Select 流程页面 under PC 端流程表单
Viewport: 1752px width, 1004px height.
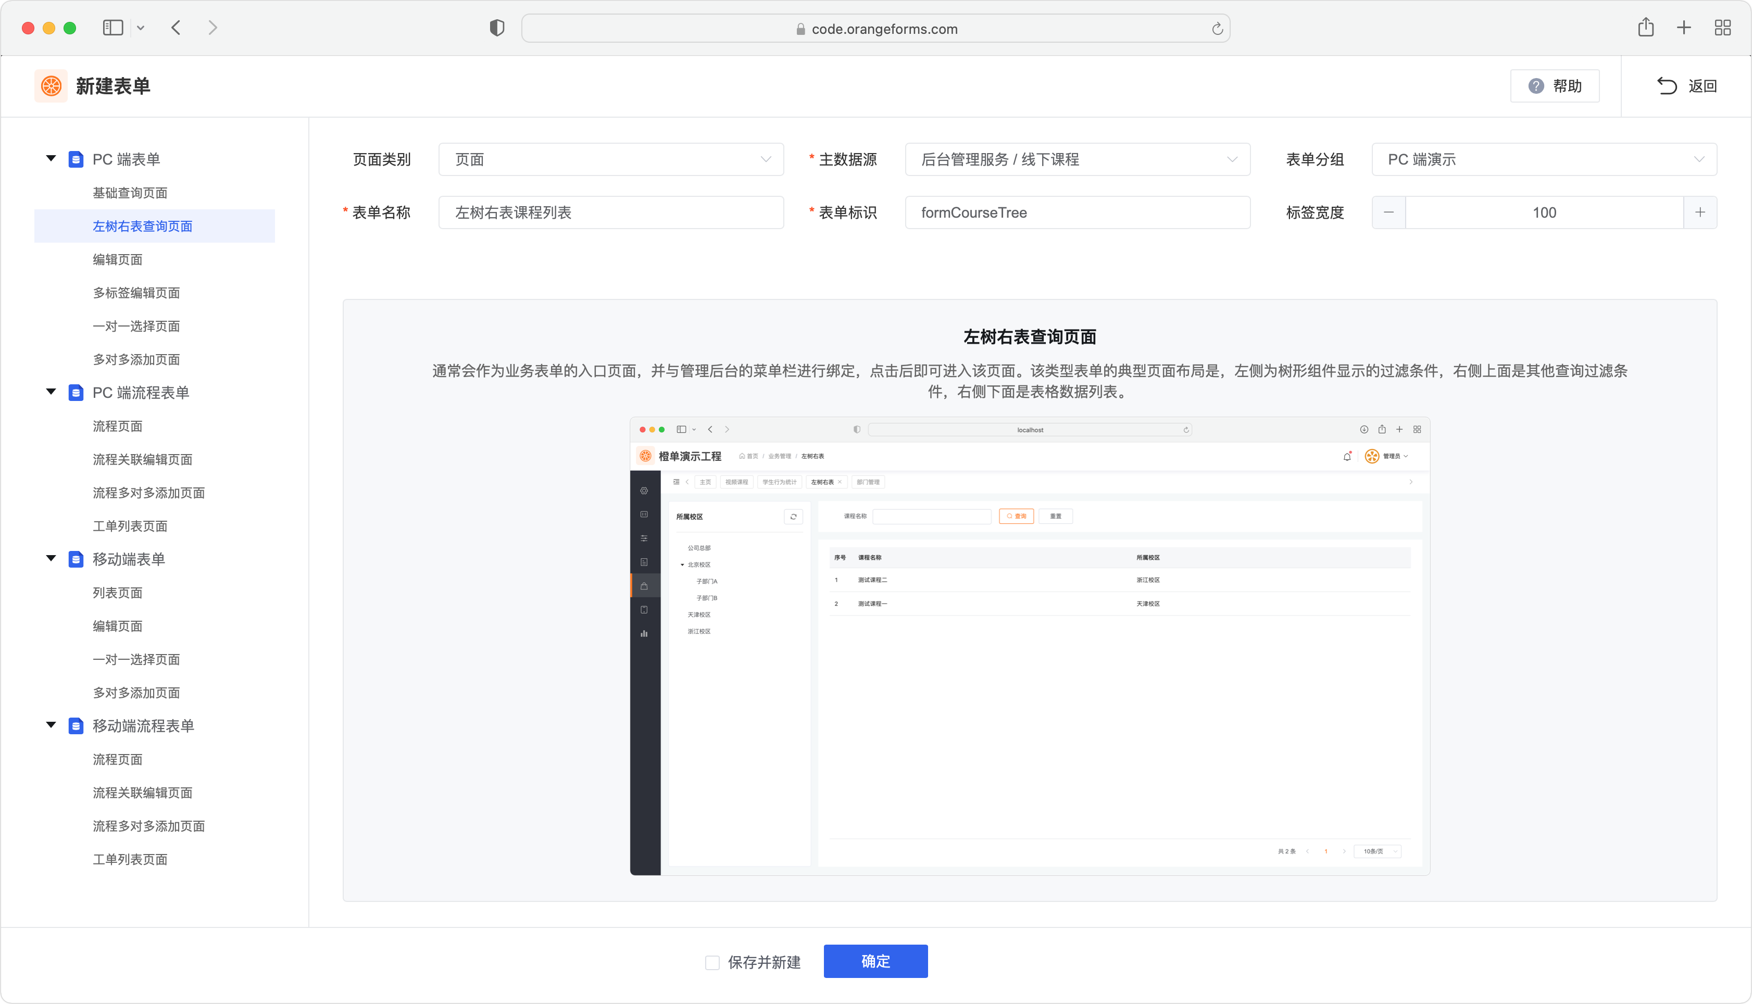118,426
